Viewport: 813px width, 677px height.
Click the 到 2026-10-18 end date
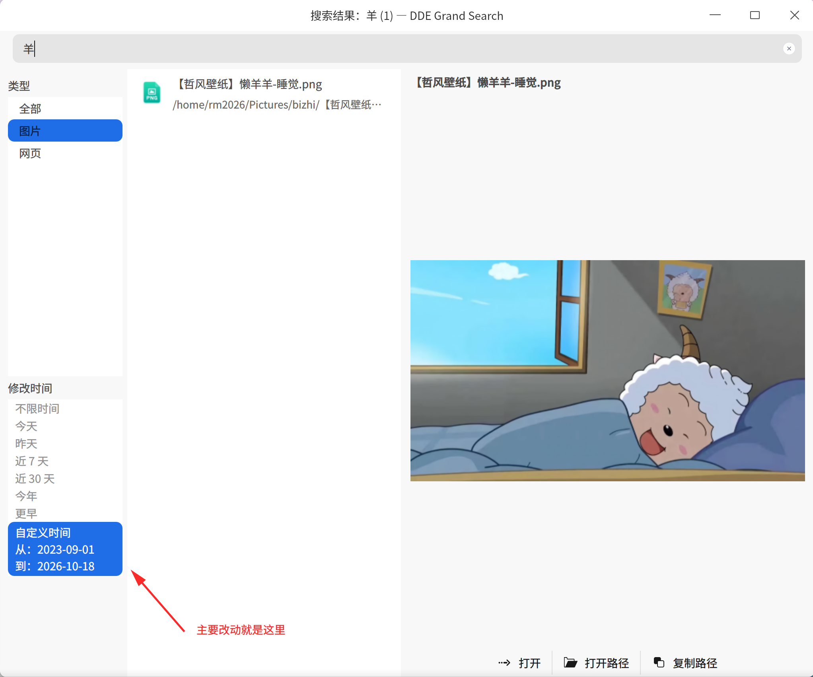click(55, 566)
